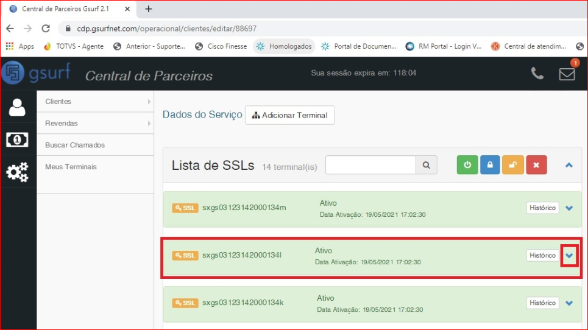Click the browser forward arrow
This screenshot has width=588, height=330.
[x=28, y=29]
